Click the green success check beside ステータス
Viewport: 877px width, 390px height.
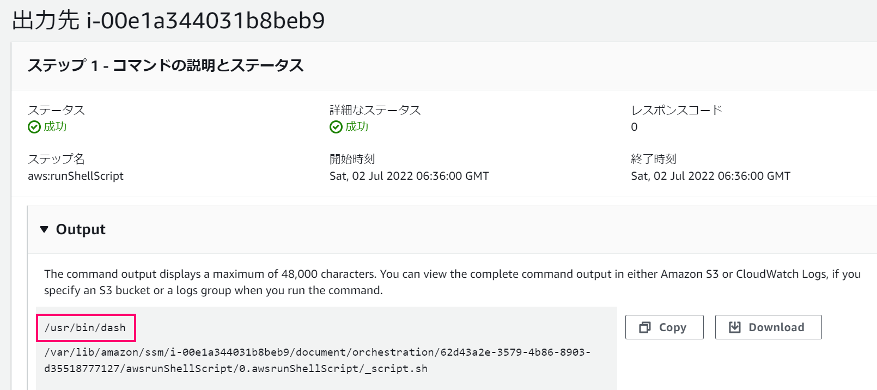tap(34, 127)
